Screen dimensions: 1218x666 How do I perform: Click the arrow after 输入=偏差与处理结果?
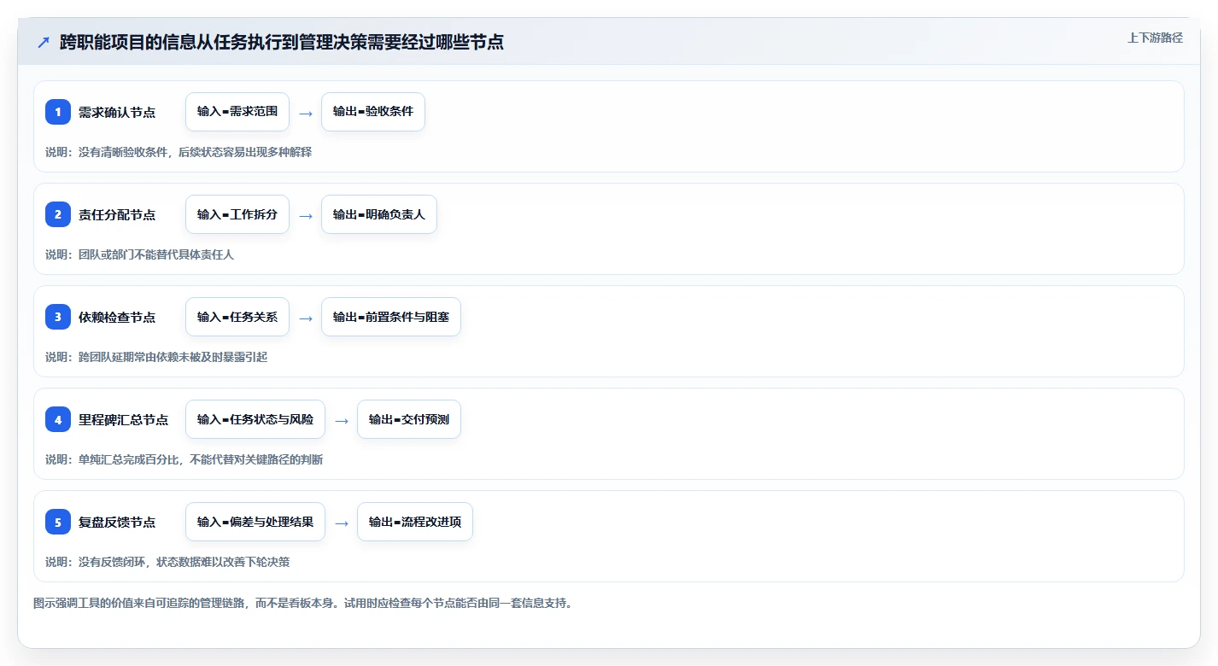click(342, 523)
